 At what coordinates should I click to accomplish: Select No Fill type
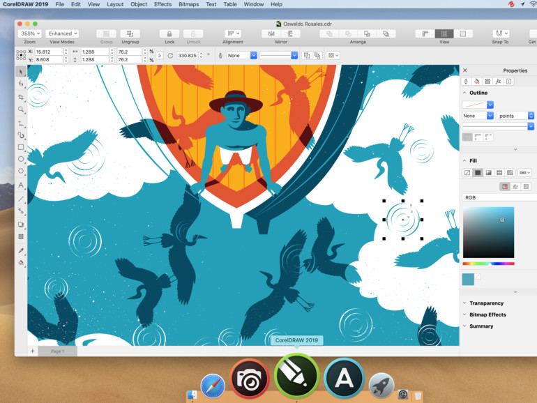pos(467,173)
